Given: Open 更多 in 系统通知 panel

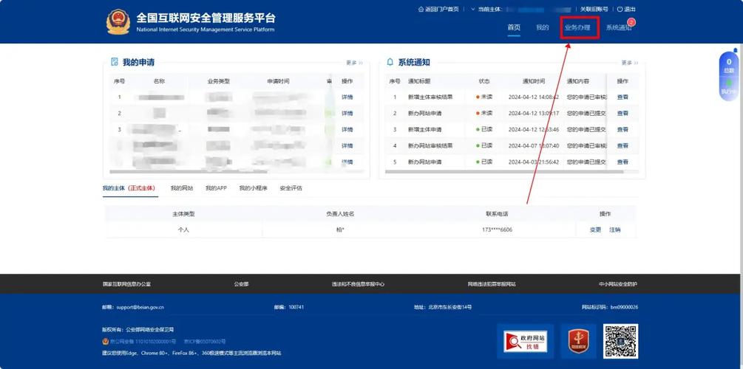Looking at the screenshot, I should pos(630,63).
